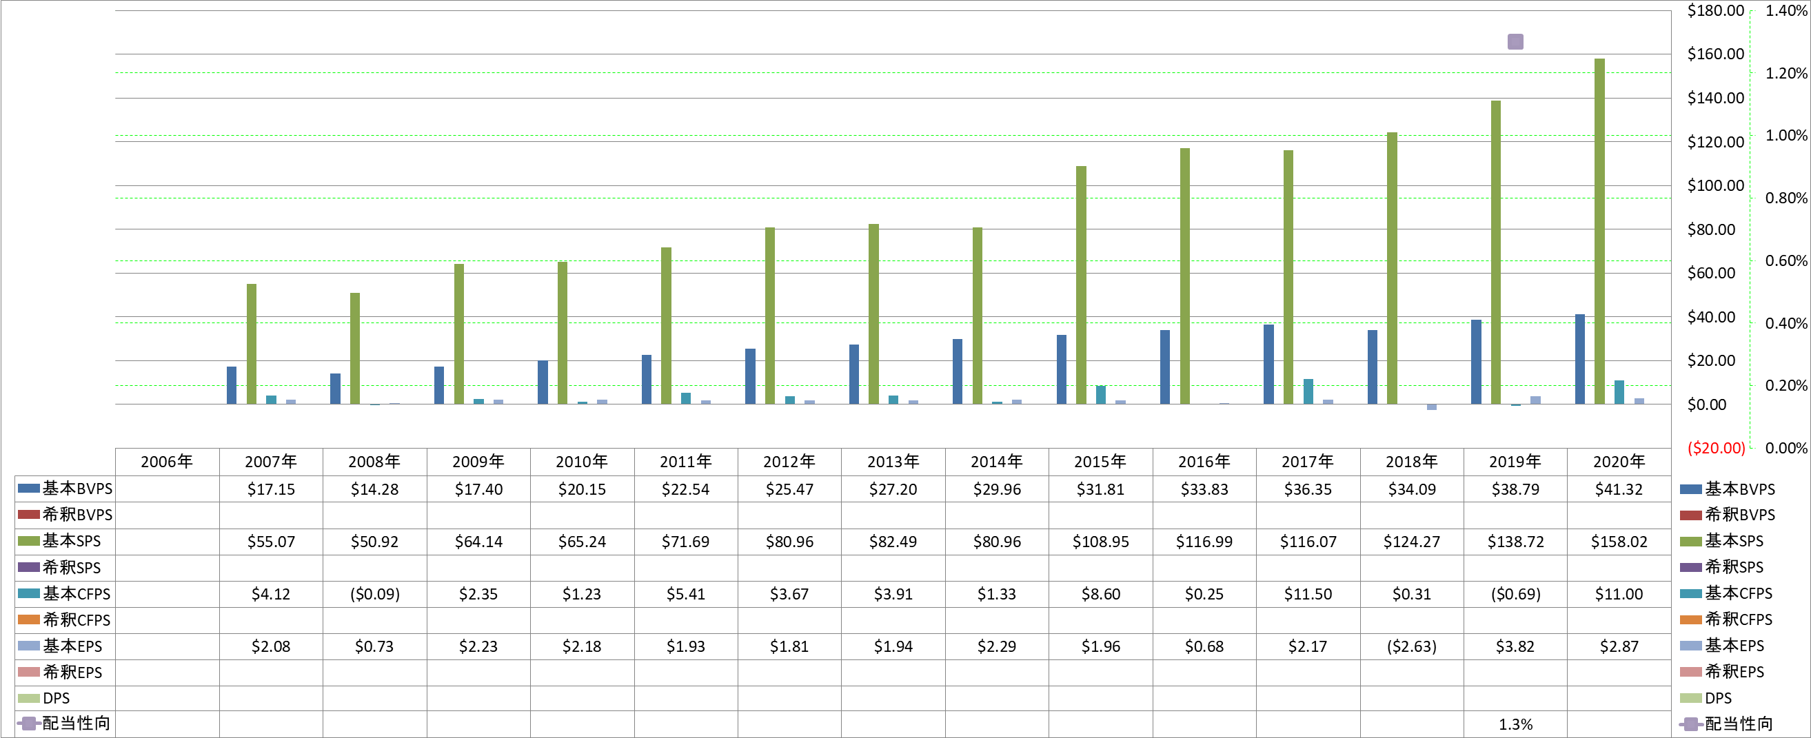
Task: Select BVPS cell $14.28
Action: (x=374, y=489)
